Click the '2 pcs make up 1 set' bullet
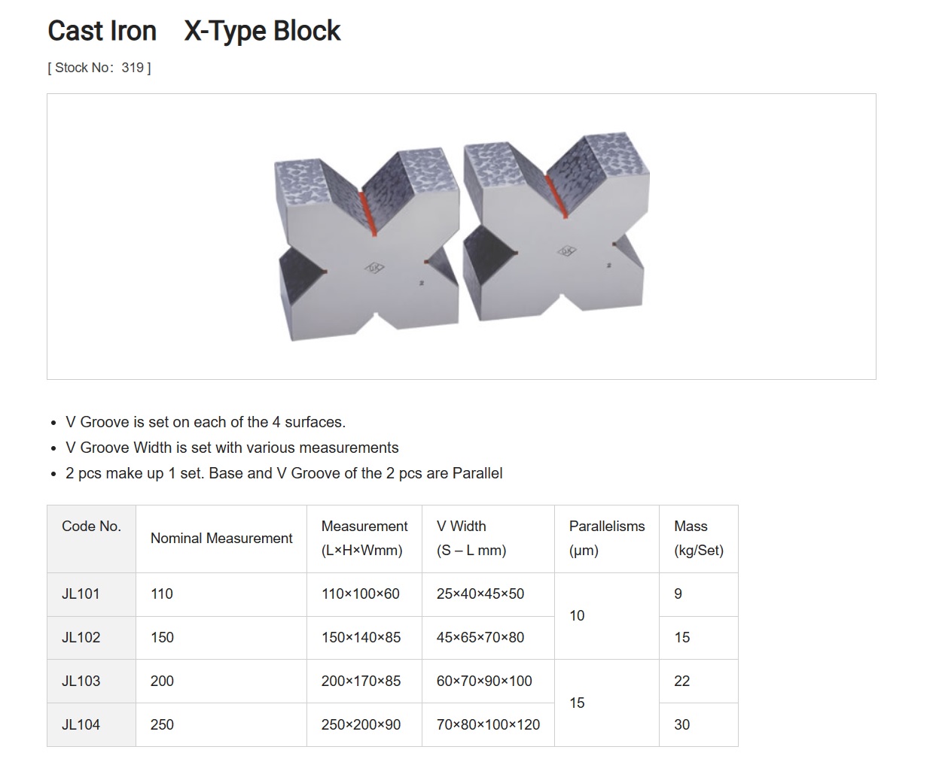The height and width of the screenshot is (765, 936). (x=284, y=474)
